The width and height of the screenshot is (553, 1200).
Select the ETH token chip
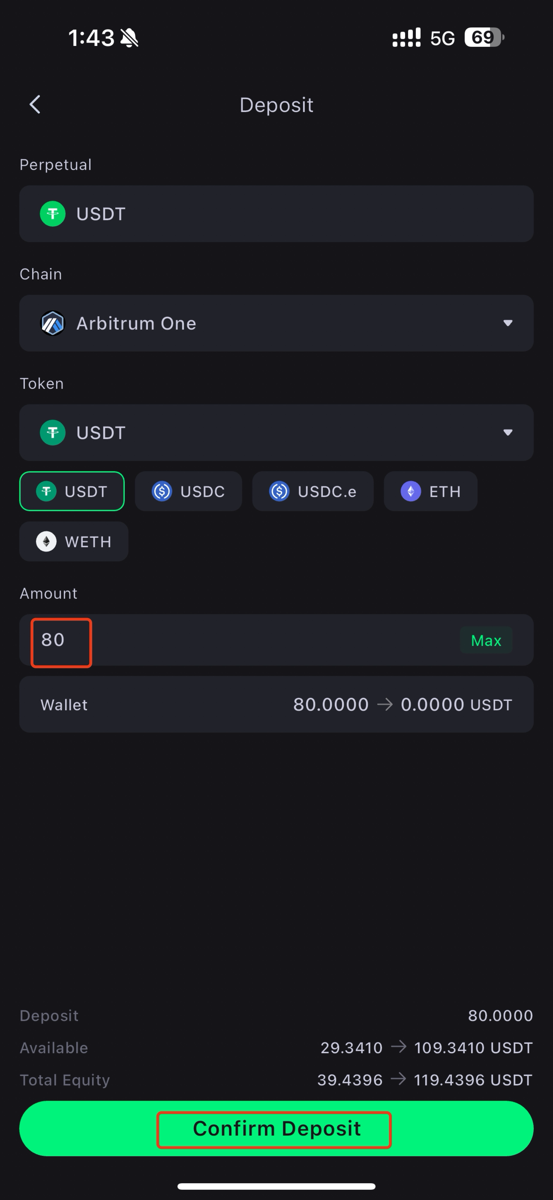(x=430, y=491)
